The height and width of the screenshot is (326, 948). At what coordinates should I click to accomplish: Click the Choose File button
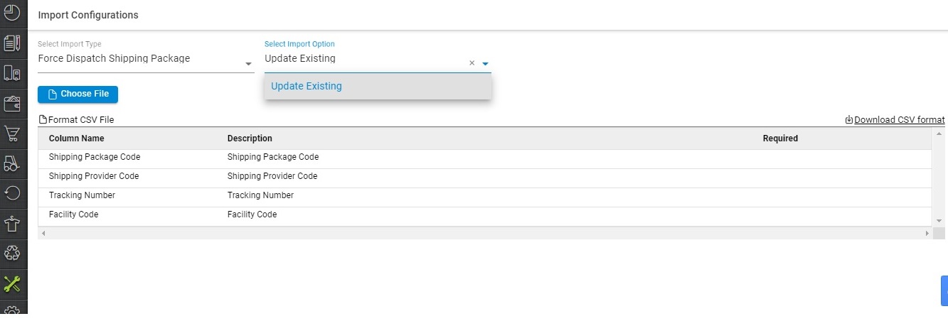coord(78,94)
